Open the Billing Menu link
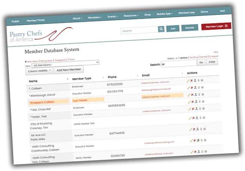 click(46, 61)
